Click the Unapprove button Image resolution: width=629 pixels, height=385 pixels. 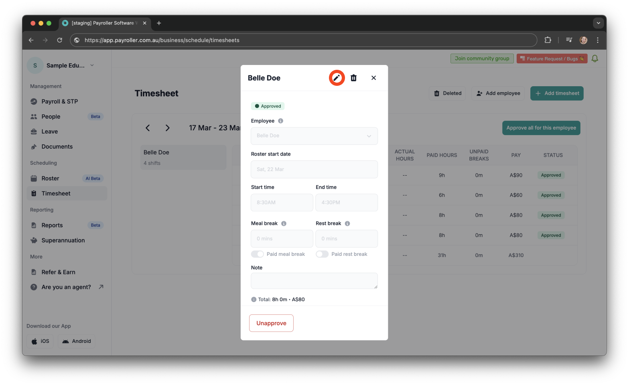tap(271, 323)
